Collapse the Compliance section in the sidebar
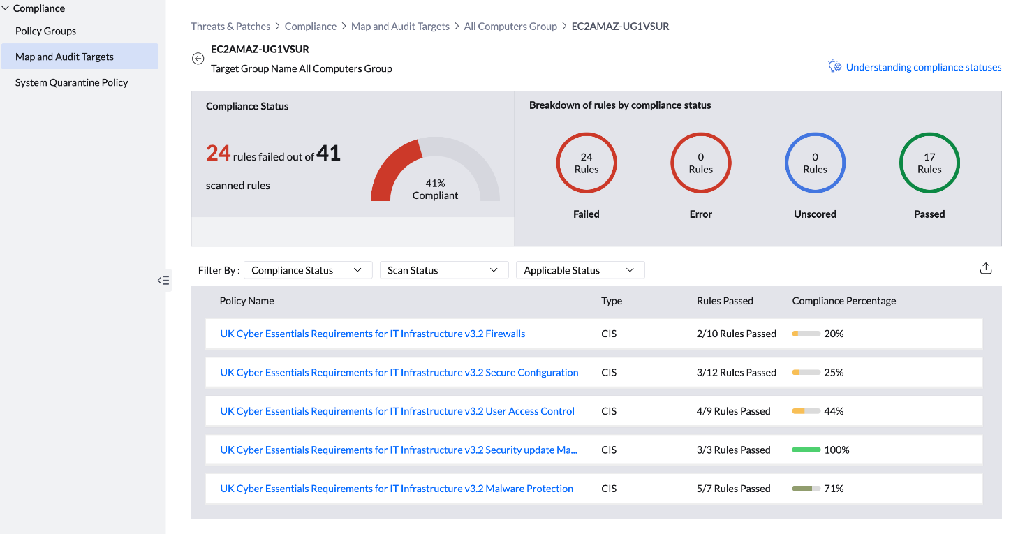Screen dimensions: 1018x534 tap(6, 8)
